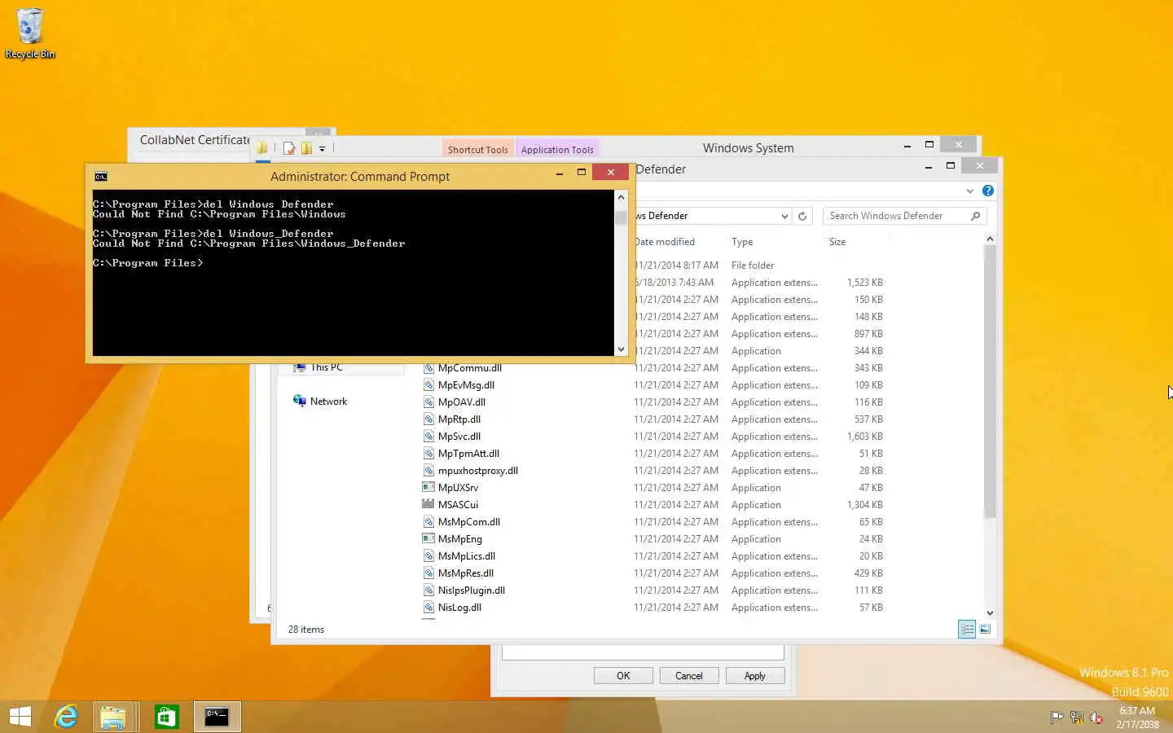This screenshot has width=1173, height=733.
Task: Select the MSASCui application castle icon
Action: pyautogui.click(x=428, y=505)
